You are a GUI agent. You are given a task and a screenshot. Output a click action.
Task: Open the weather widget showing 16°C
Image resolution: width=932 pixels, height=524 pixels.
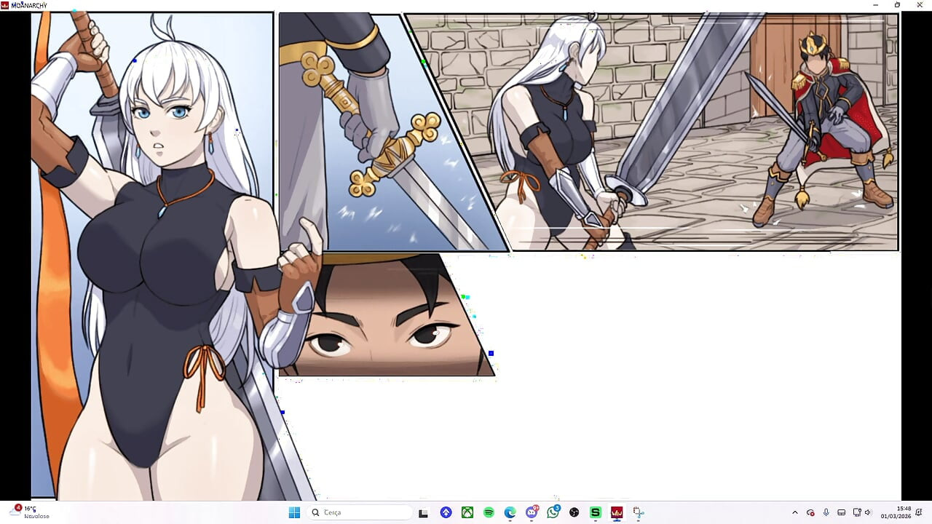click(x=29, y=512)
